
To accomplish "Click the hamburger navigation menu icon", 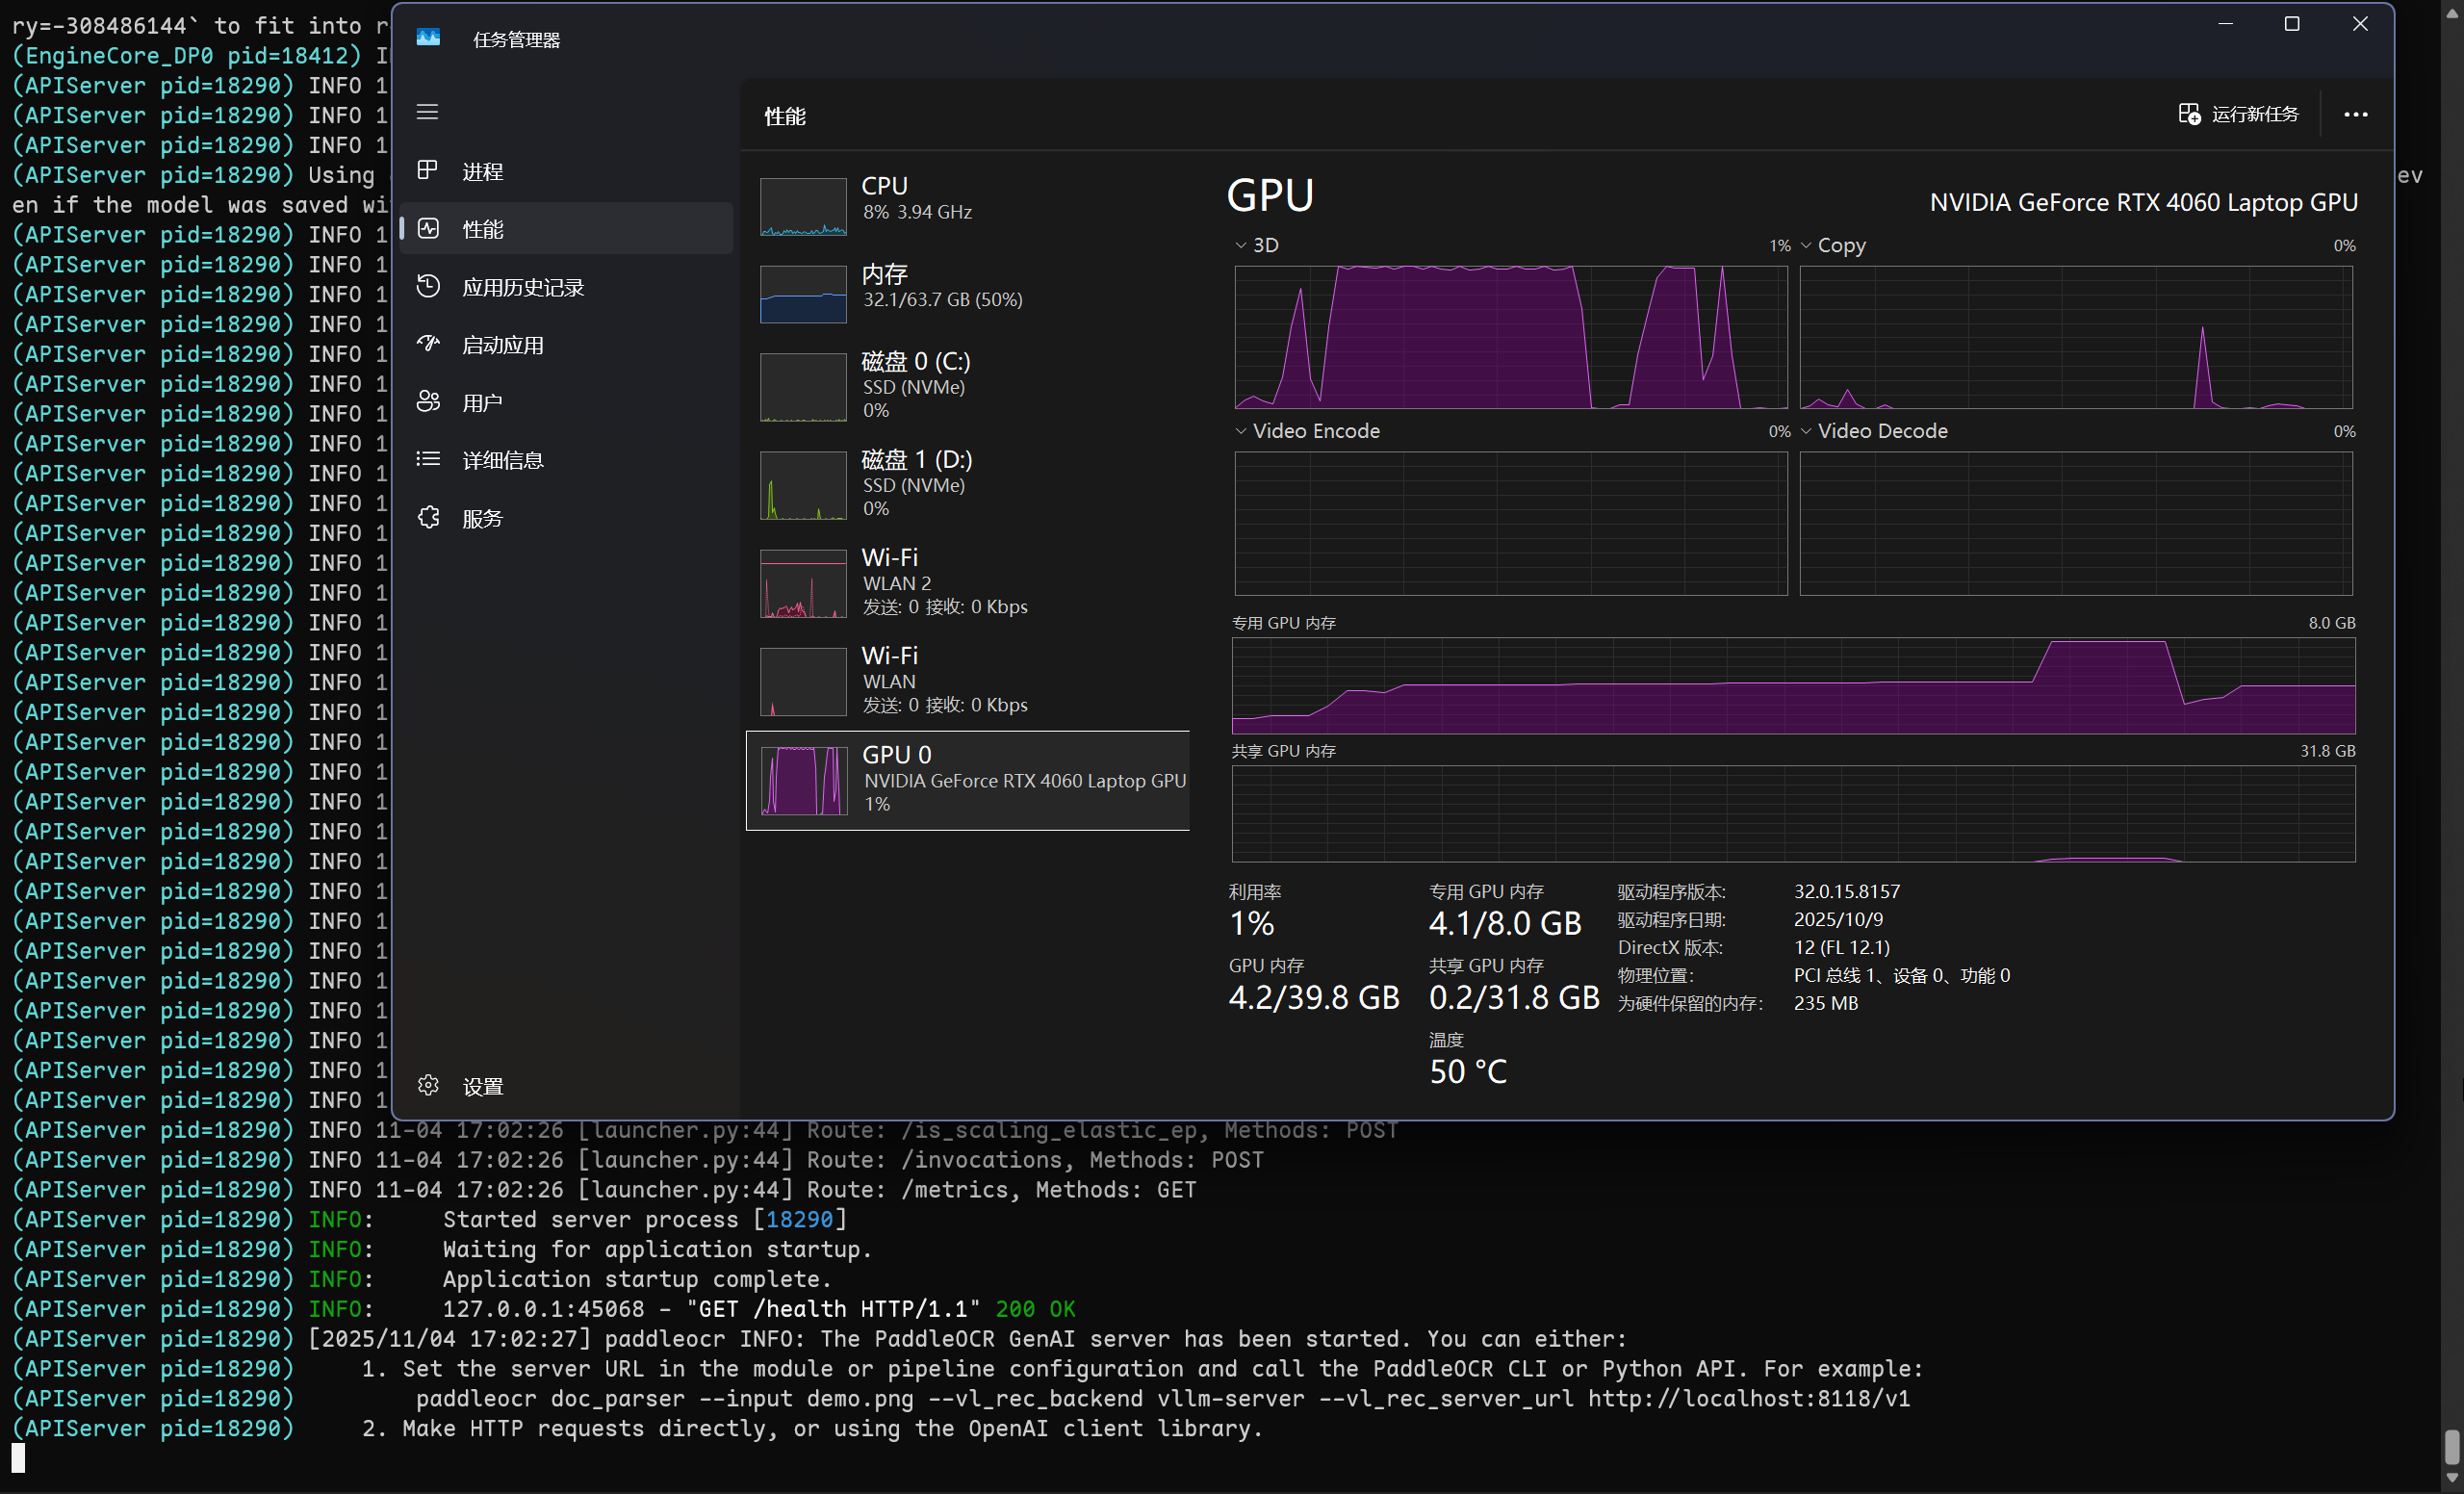I will click(x=427, y=112).
